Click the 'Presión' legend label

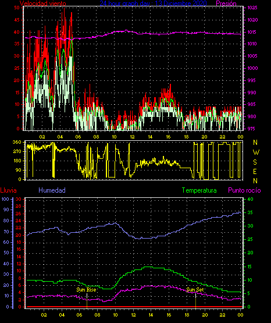click(226, 3)
